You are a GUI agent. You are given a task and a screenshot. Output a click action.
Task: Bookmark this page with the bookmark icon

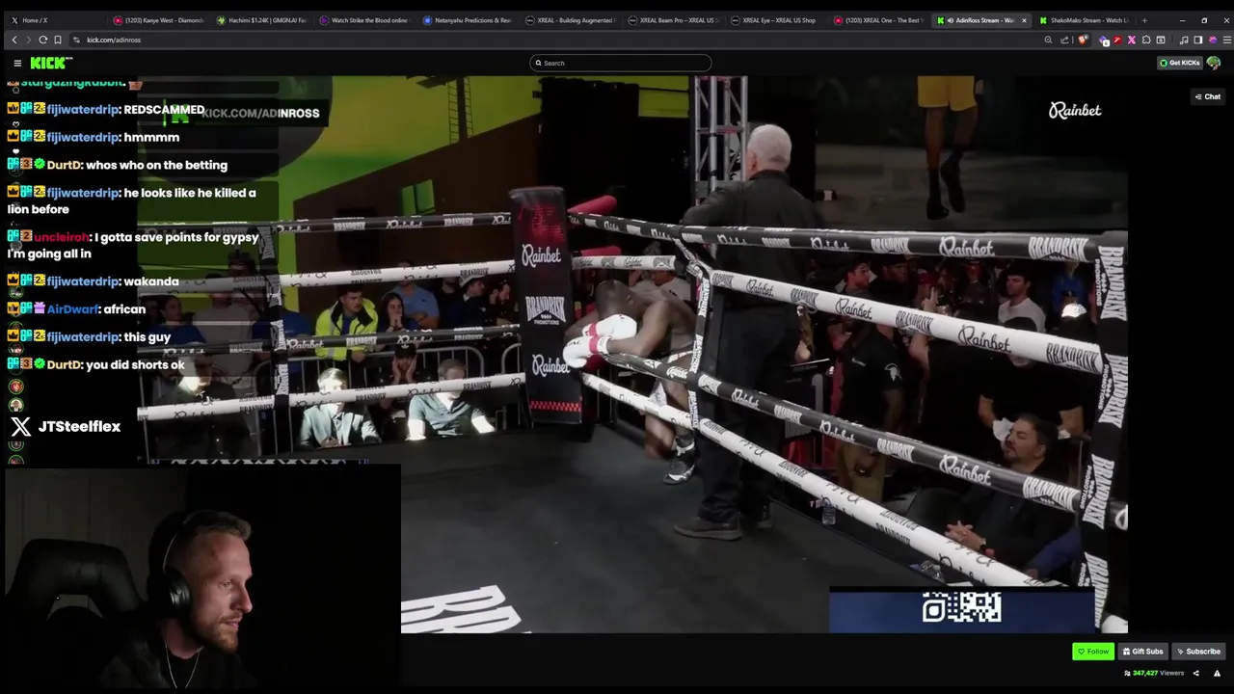click(58, 40)
